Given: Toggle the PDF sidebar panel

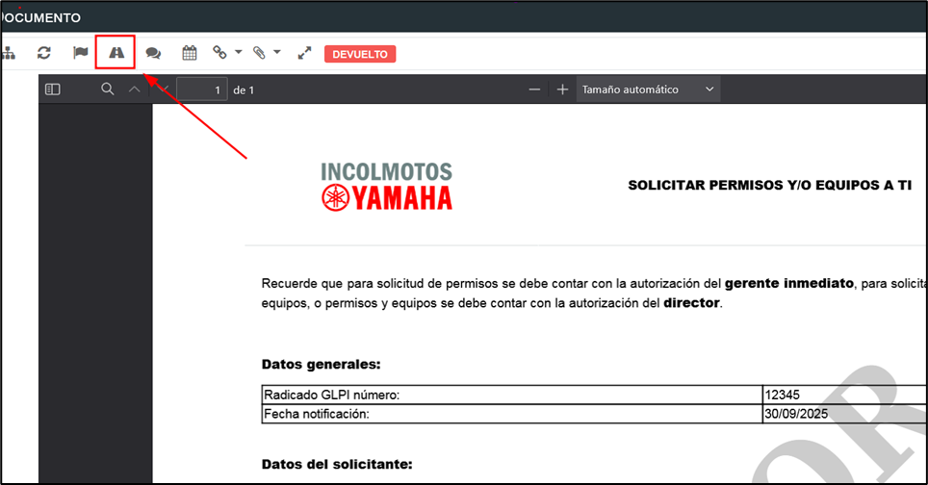Looking at the screenshot, I should [53, 89].
